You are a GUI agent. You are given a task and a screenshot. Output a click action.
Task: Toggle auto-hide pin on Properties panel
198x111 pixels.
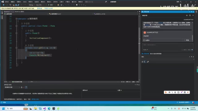click(x=192, y=57)
